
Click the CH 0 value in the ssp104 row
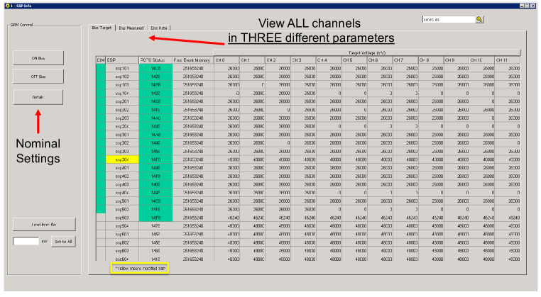[226, 94]
